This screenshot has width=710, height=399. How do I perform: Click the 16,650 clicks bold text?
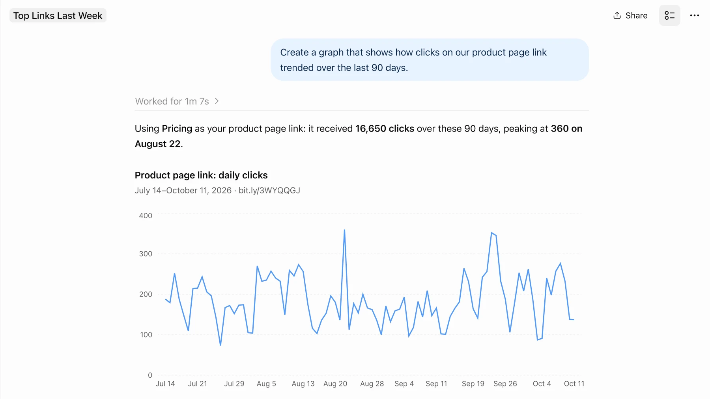385,128
